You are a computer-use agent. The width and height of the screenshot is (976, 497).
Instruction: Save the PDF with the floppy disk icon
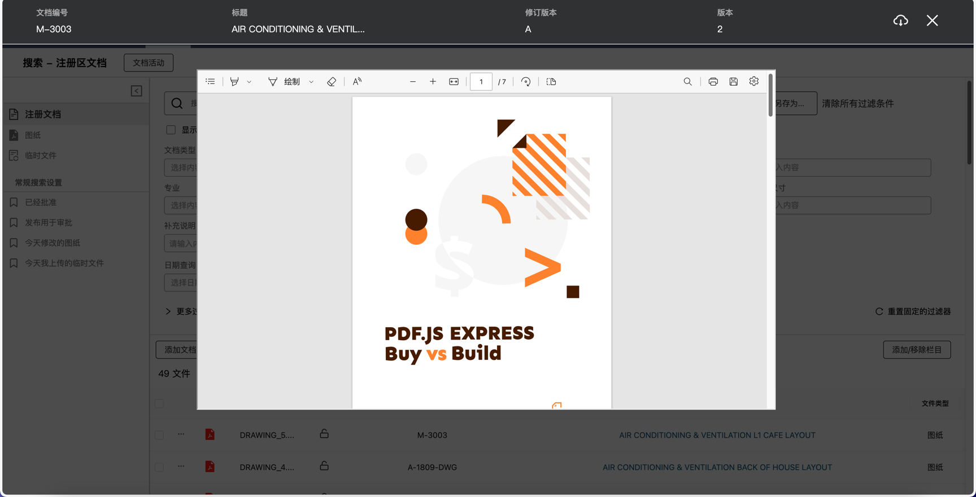point(733,82)
